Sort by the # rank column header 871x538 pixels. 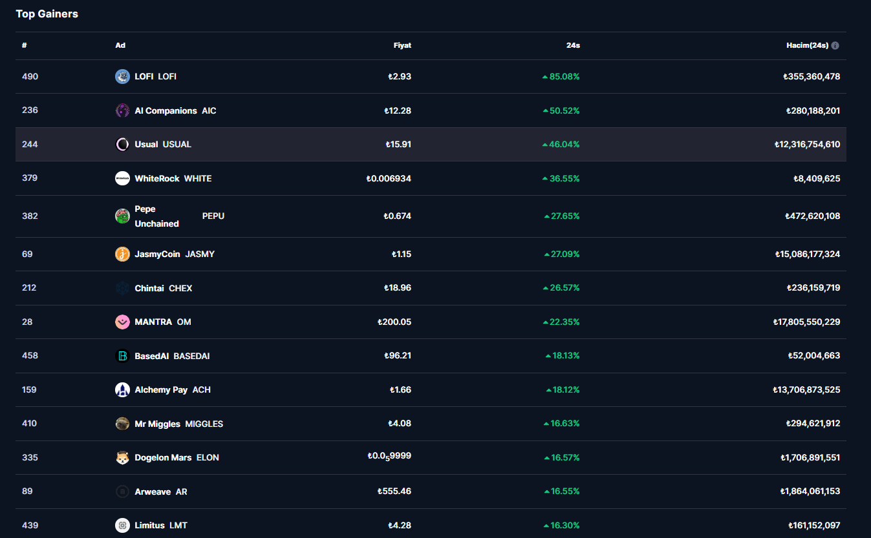(x=24, y=46)
